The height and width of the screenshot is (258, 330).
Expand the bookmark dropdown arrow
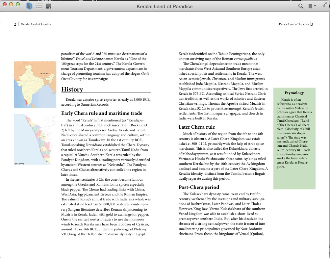[x=315, y=6]
